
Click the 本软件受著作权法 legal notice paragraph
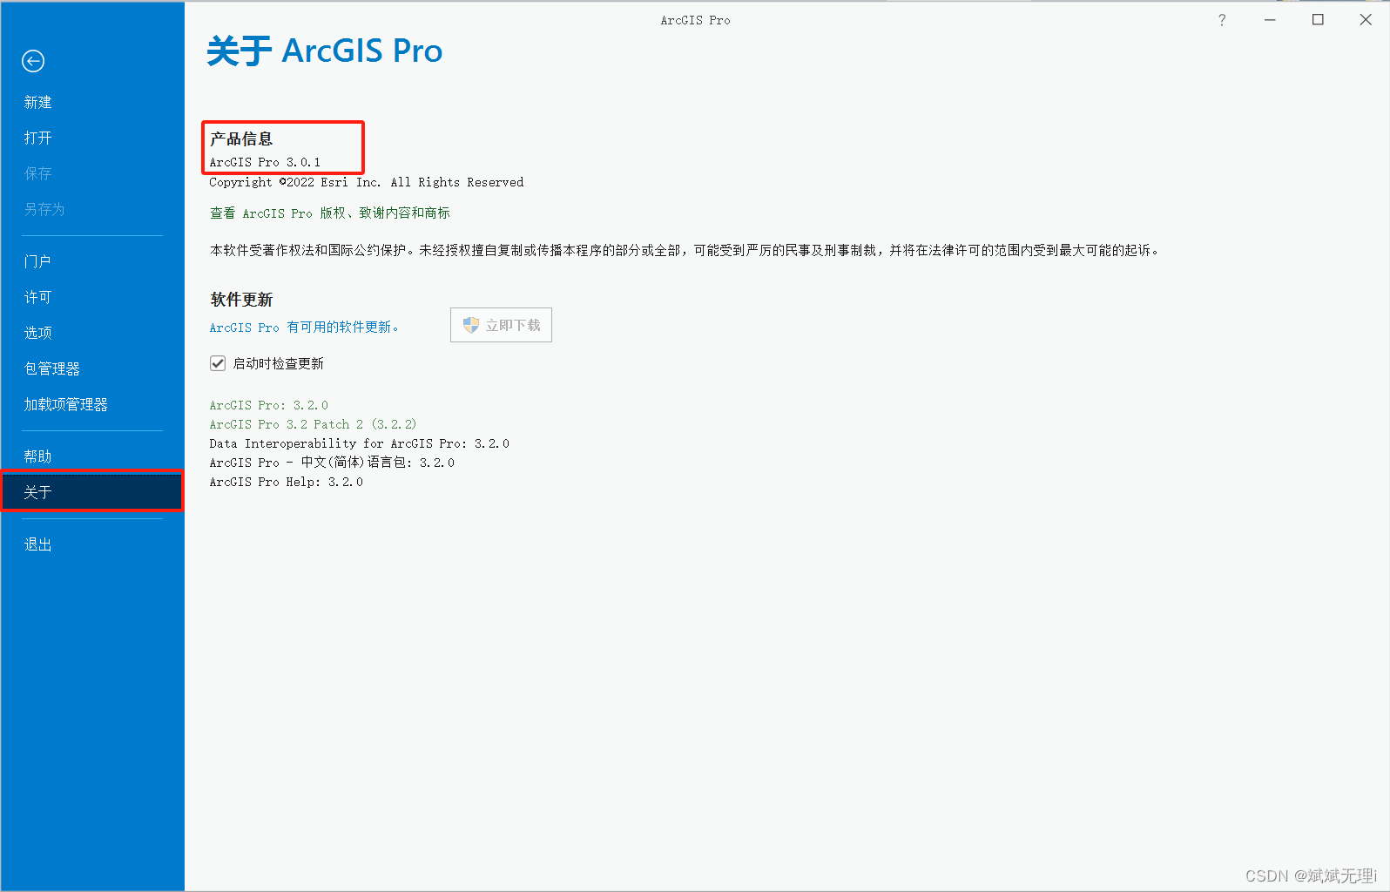(x=685, y=250)
